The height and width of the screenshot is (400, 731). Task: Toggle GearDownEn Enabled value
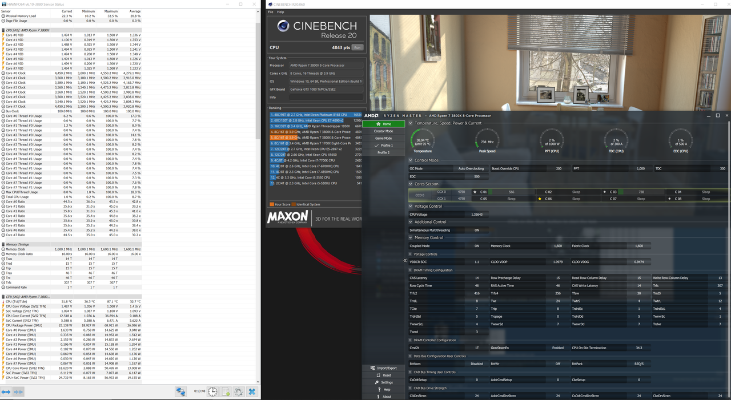point(557,348)
